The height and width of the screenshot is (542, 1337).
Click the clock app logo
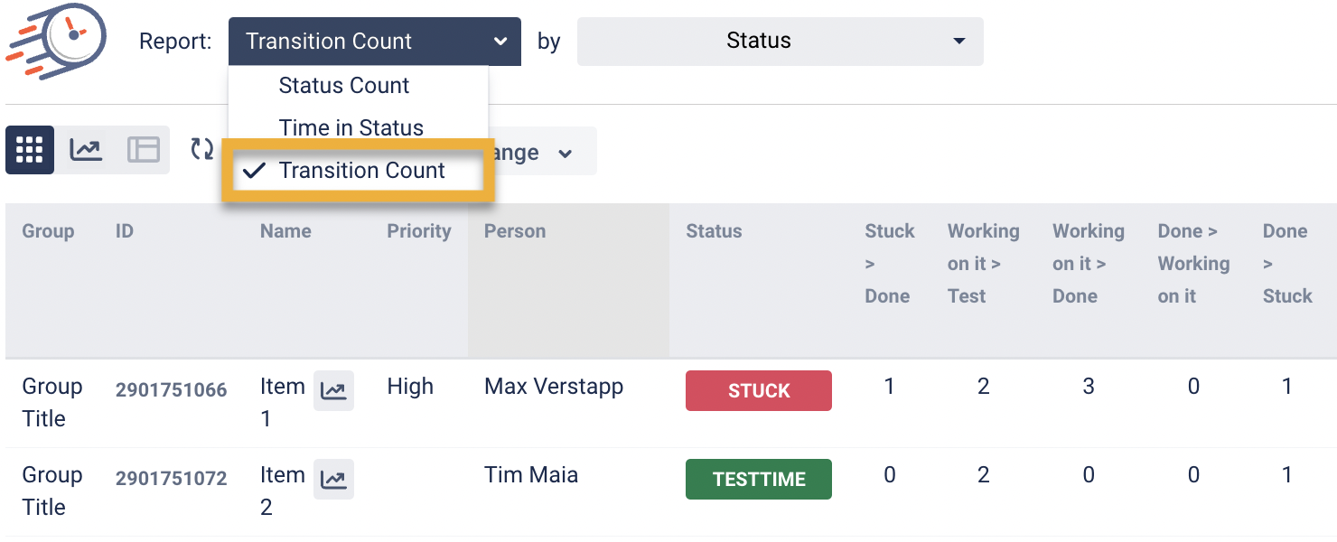point(58,42)
